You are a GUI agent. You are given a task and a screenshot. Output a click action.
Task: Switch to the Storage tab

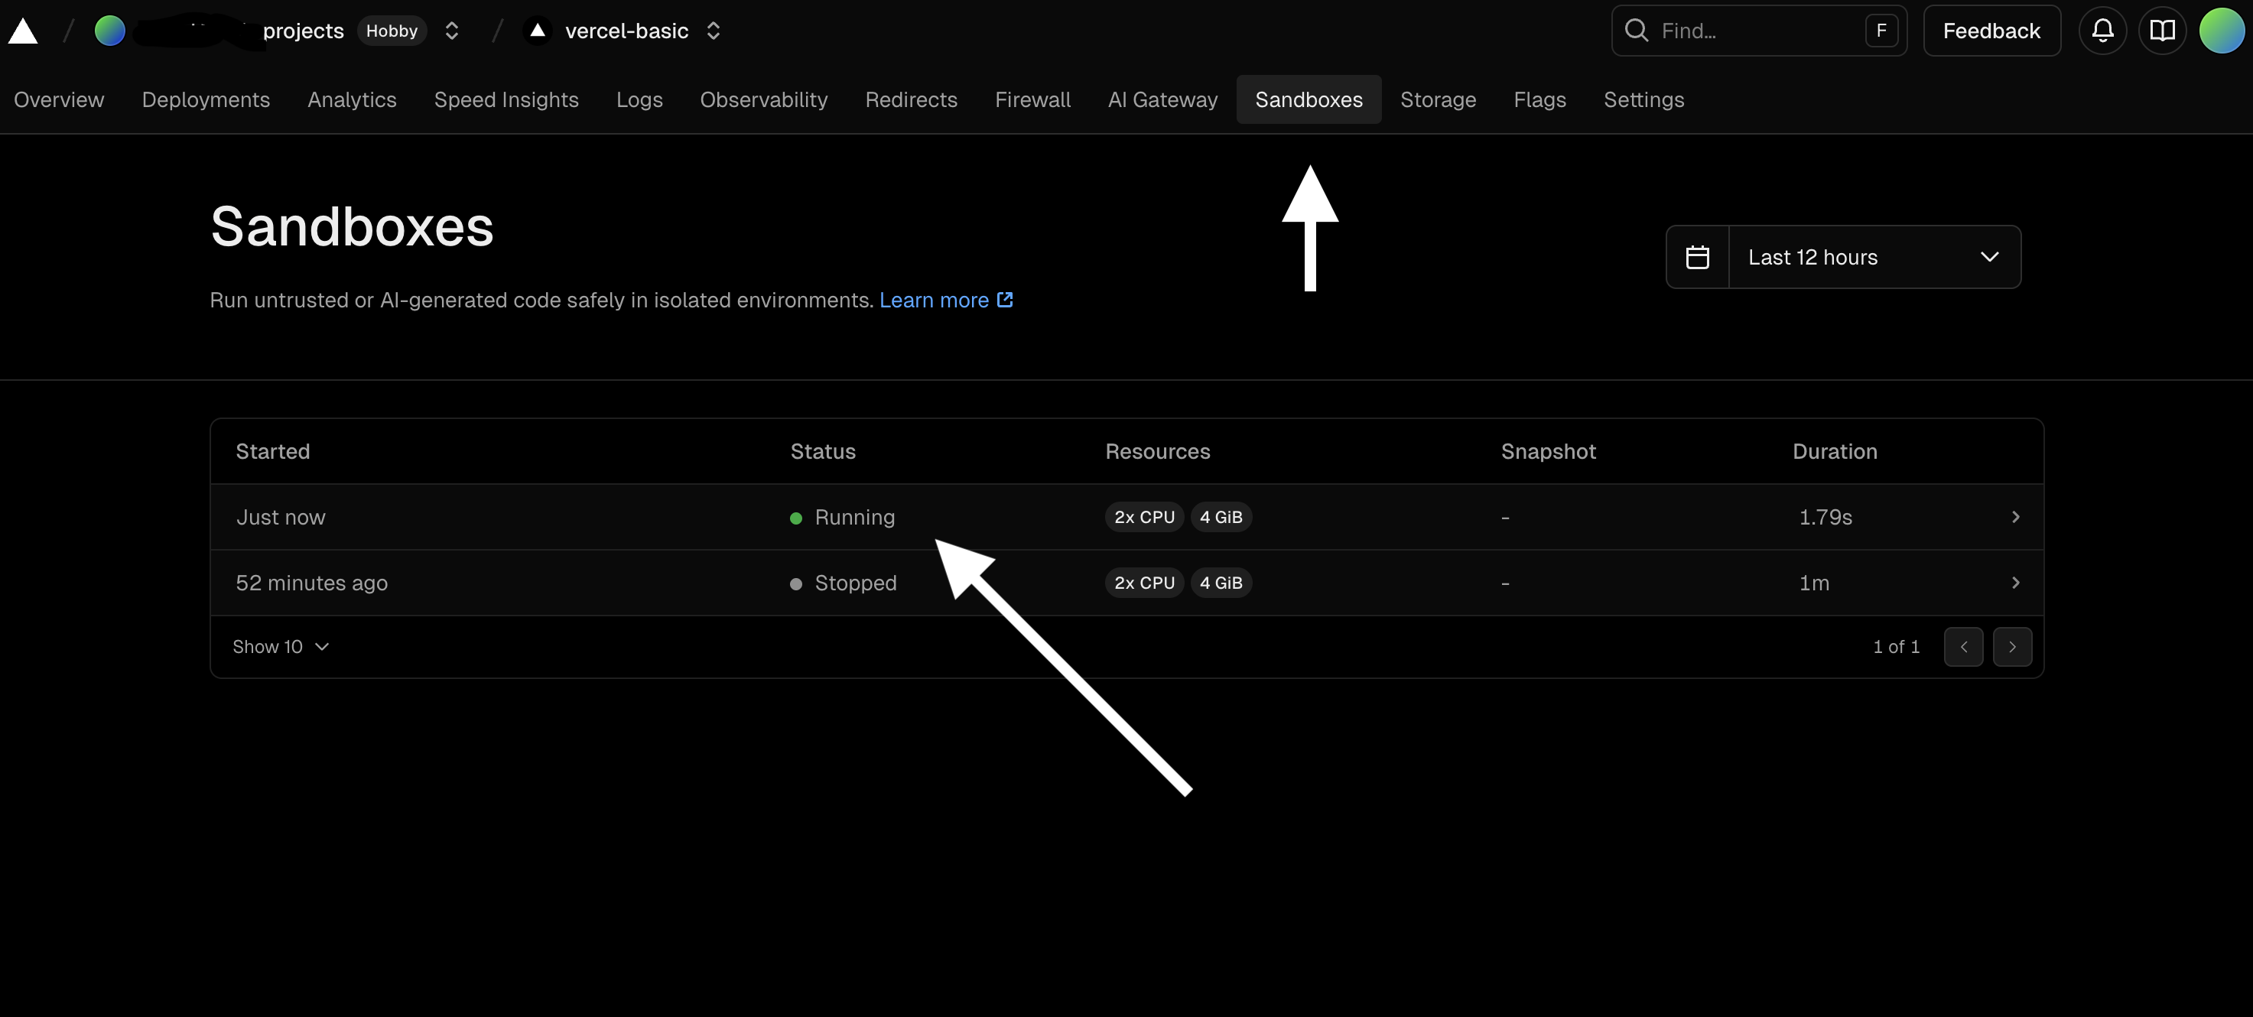click(1438, 99)
